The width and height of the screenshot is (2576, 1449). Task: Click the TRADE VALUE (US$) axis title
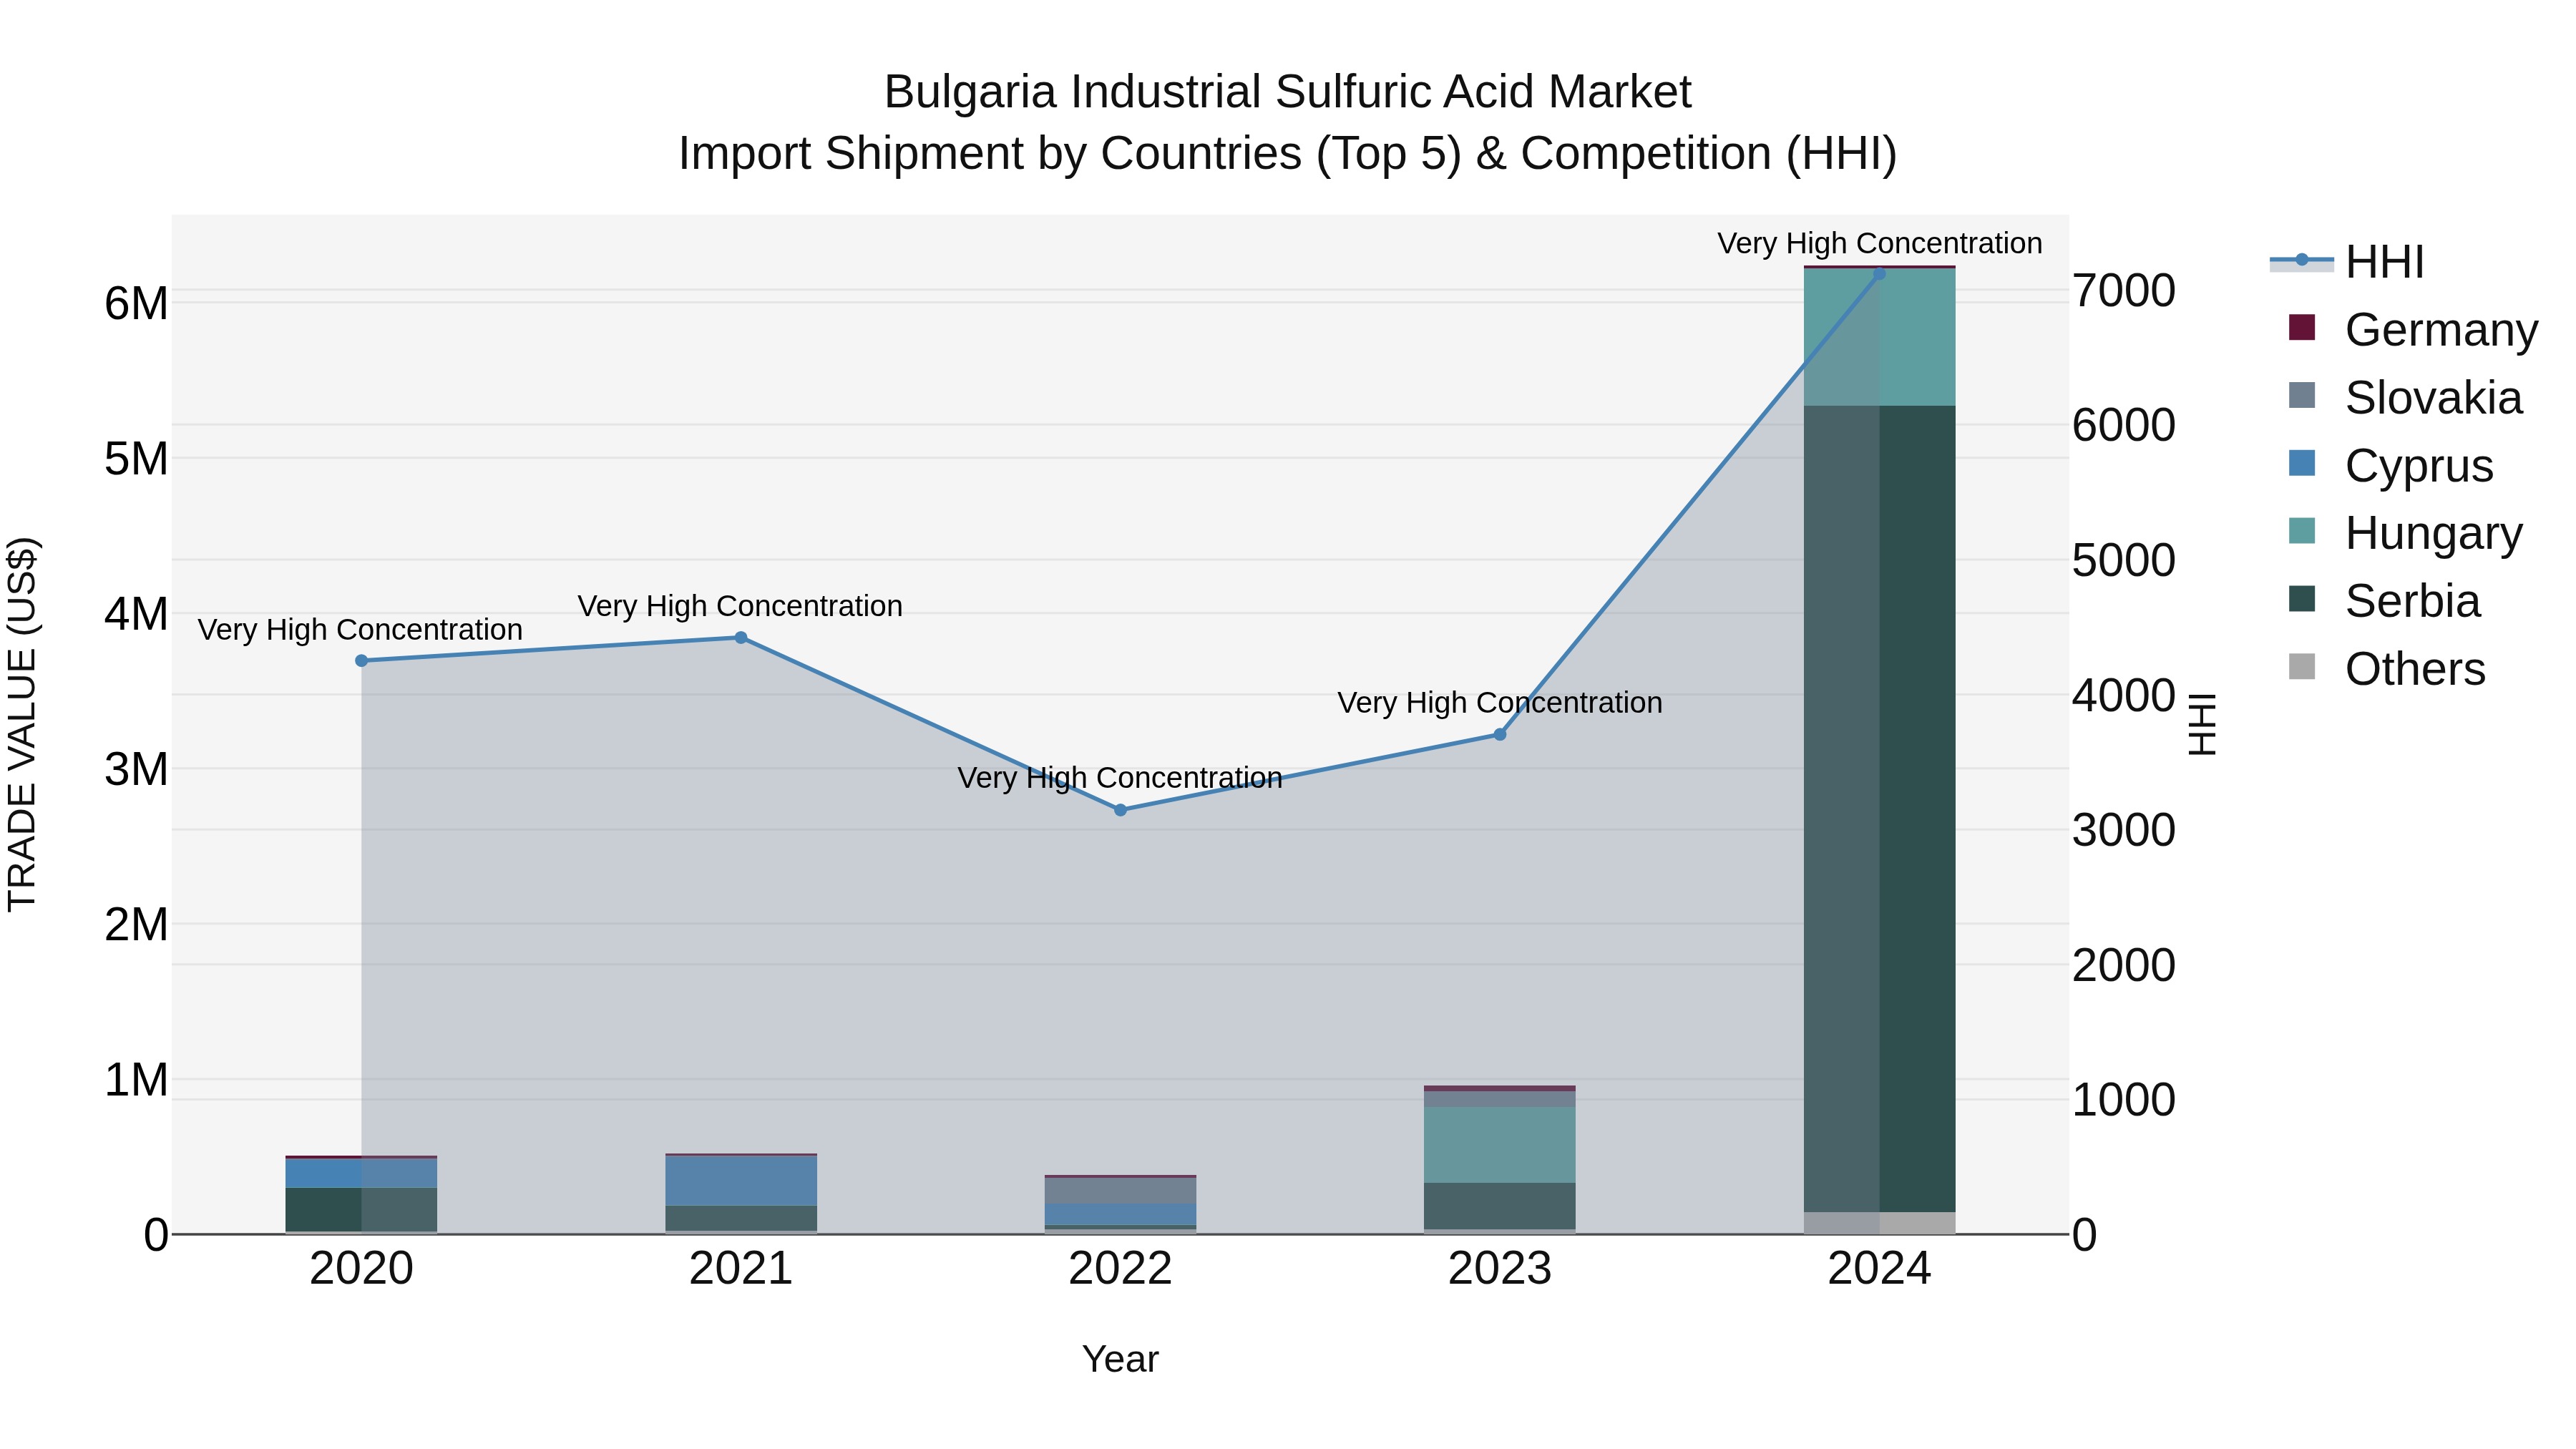(x=22, y=724)
